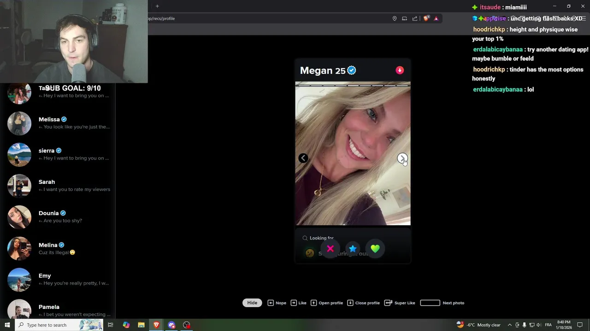Click the share icon in address bar
This screenshot has height=331, width=590.
[414, 18]
